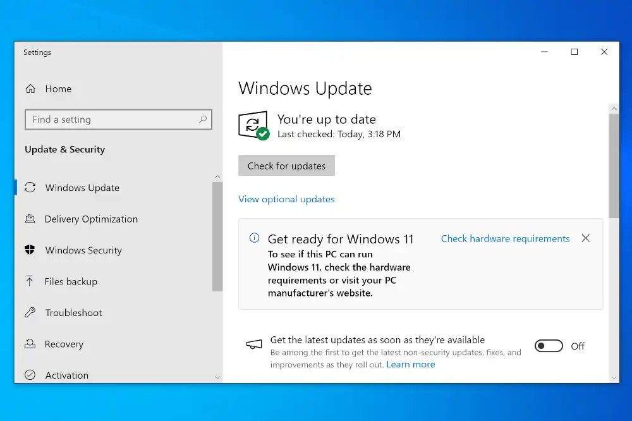Click inside the Find a setting box

pyautogui.click(x=118, y=119)
